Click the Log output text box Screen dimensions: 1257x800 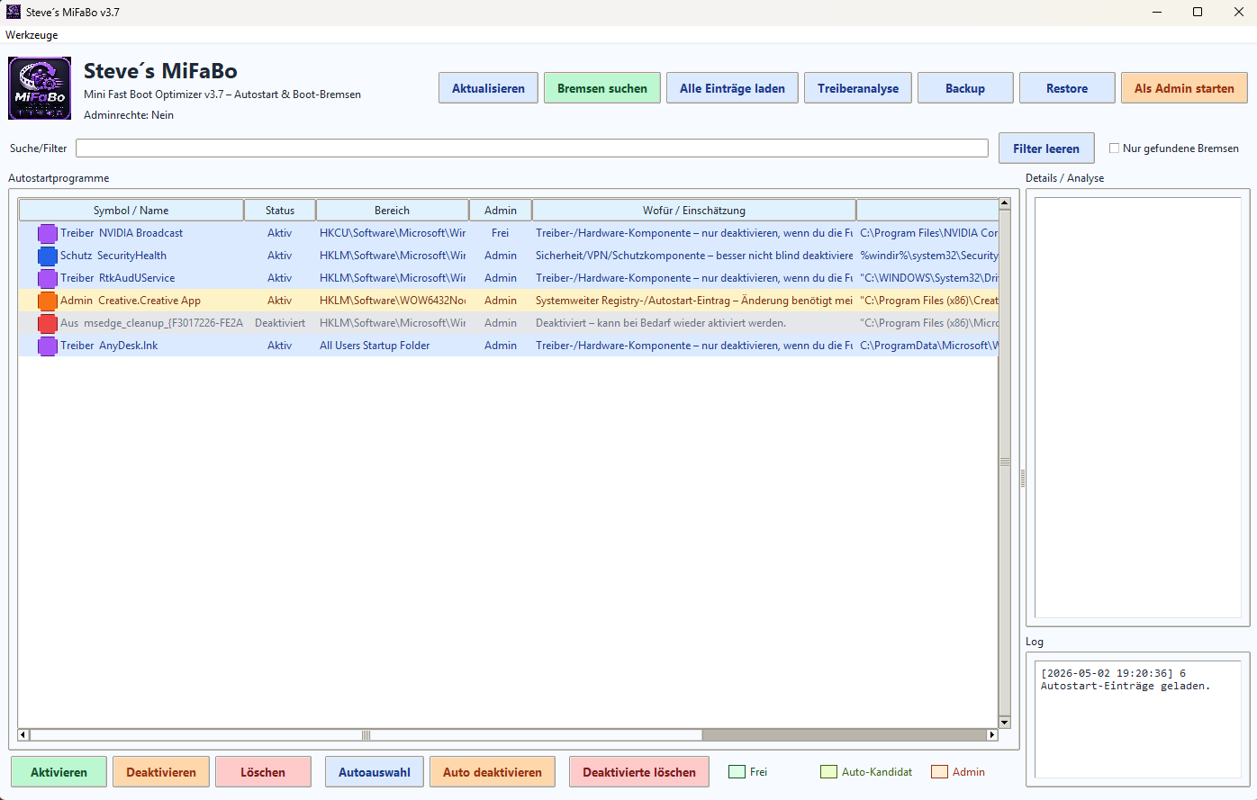coord(1138,719)
